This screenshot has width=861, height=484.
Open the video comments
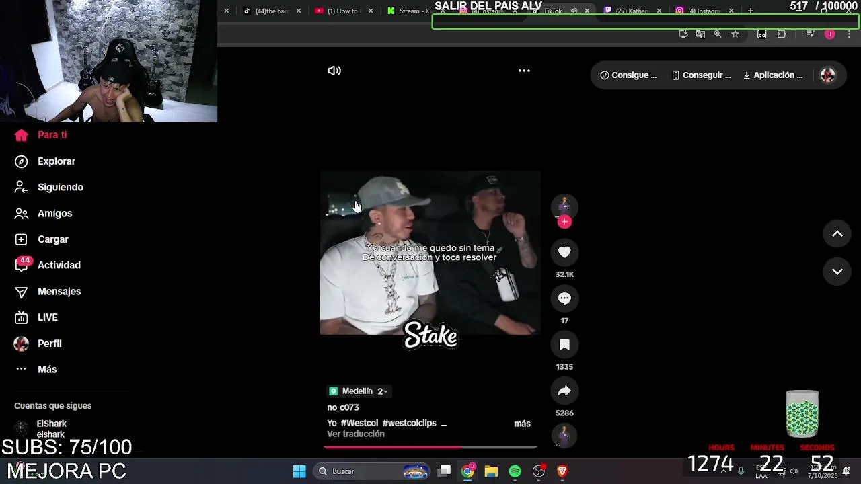point(564,298)
